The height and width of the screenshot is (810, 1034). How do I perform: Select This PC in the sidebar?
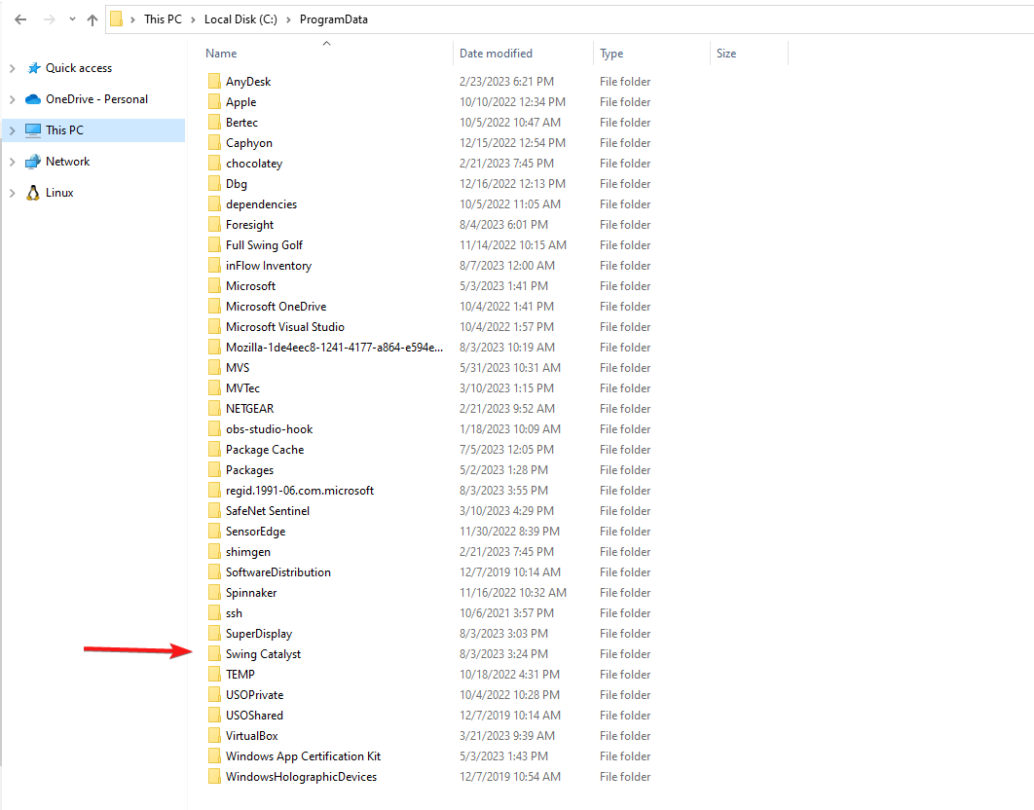tap(64, 129)
